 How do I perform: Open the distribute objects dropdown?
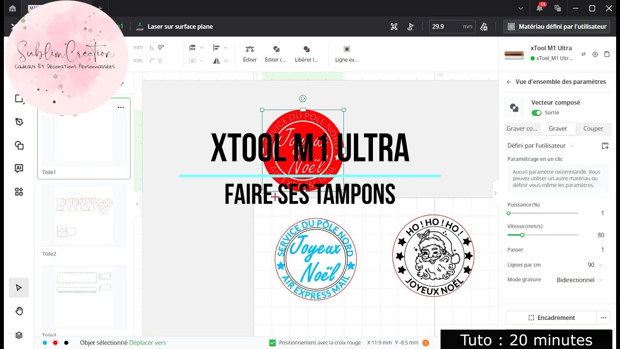196,61
